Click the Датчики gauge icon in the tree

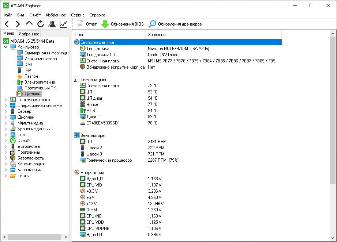(x=20, y=94)
